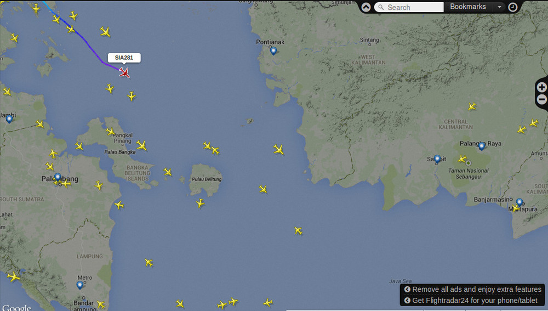The width and height of the screenshot is (548, 311).
Task: Zoom out with the minus button
Action: [542, 99]
